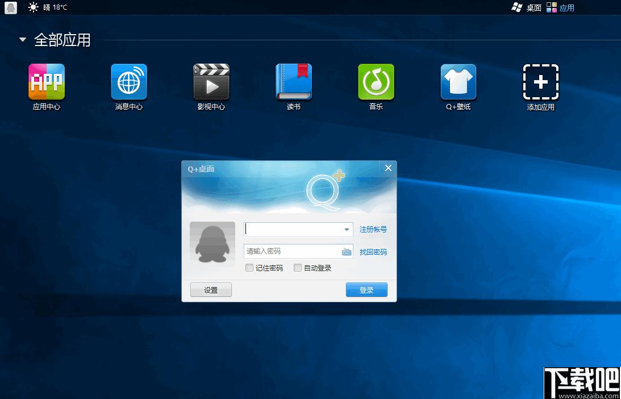This screenshot has width=621, height=399.
Task: Expand the account number dropdown arrow
Action: (x=347, y=230)
